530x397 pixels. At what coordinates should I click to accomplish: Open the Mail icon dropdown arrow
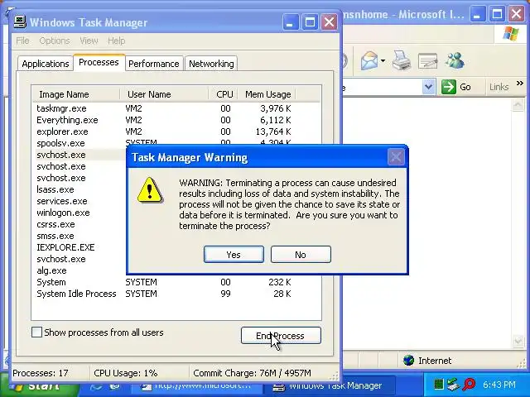pyautogui.click(x=383, y=61)
